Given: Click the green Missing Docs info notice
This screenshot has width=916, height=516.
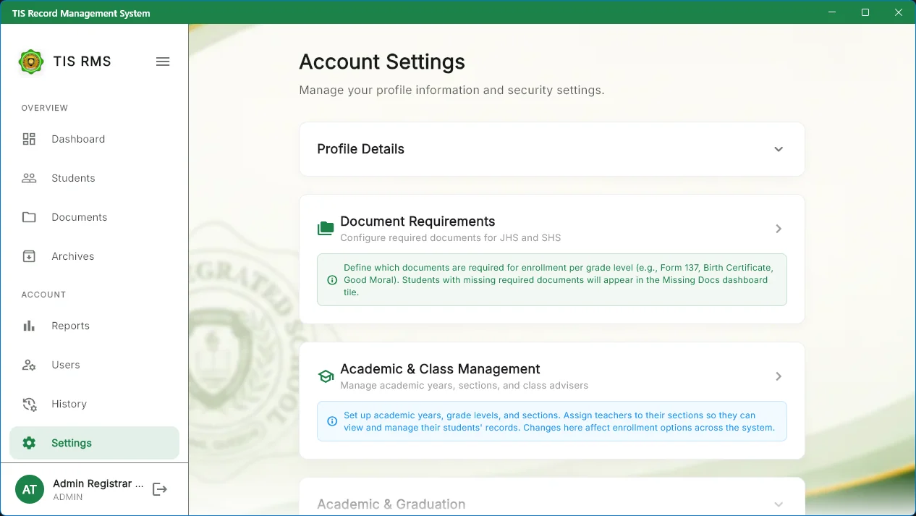Looking at the screenshot, I should pos(552,280).
